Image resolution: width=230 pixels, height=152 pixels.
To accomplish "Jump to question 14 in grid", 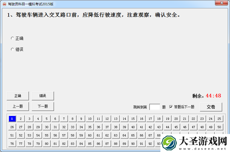I will pyautogui.click(x=124, y=119).
